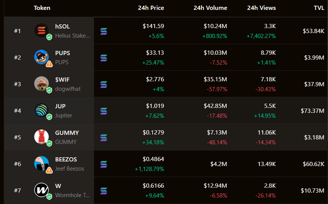This screenshot has width=328, height=204.
Task: Sort by the 24h Volume column header
Action: (210, 8)
